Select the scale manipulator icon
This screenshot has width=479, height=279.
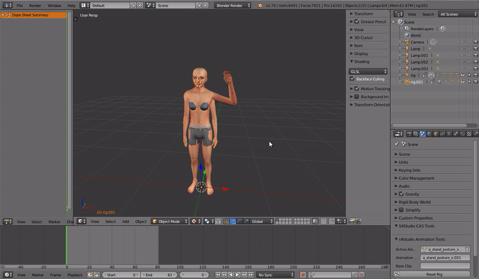[246, 222]
